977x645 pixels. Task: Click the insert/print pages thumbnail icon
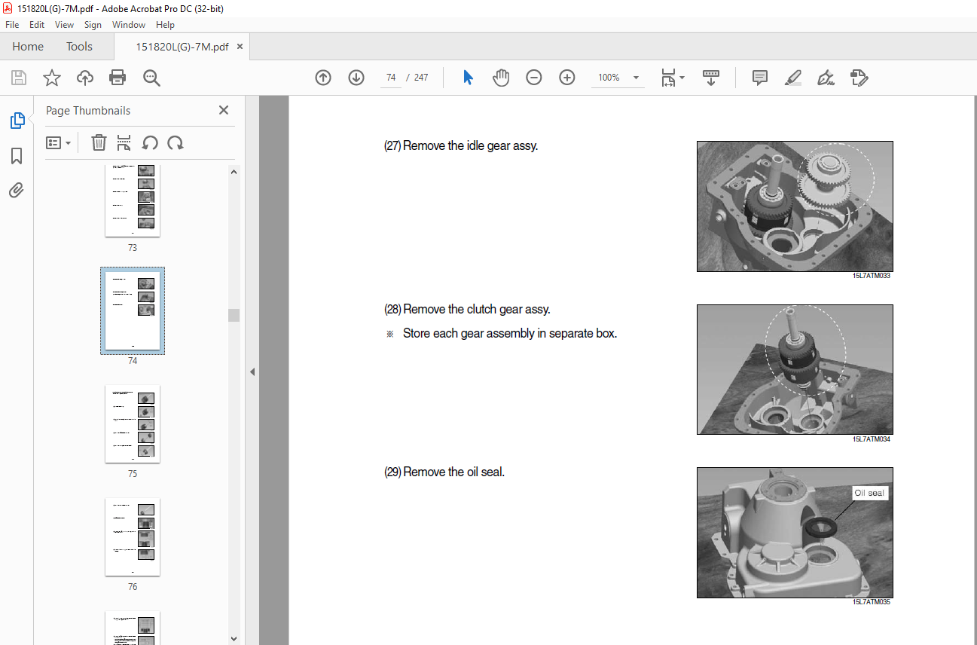coord(124,142)
